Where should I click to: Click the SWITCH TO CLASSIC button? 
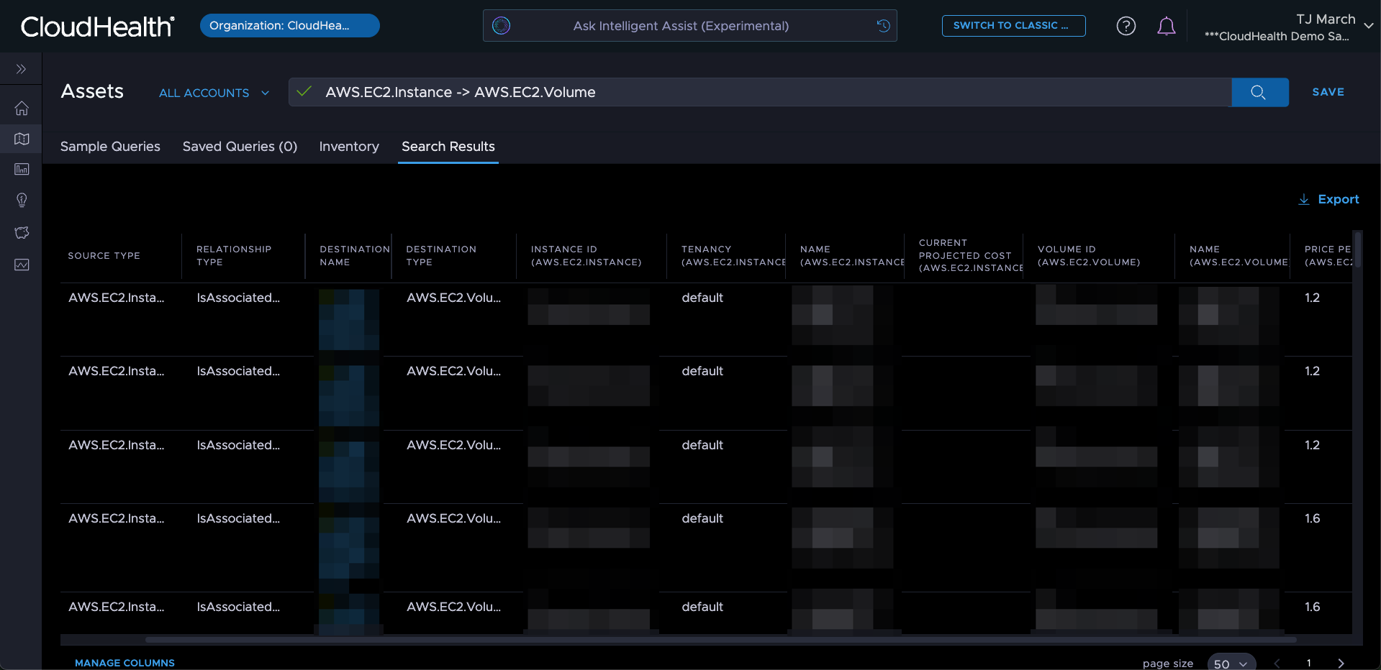[1013, 26]
